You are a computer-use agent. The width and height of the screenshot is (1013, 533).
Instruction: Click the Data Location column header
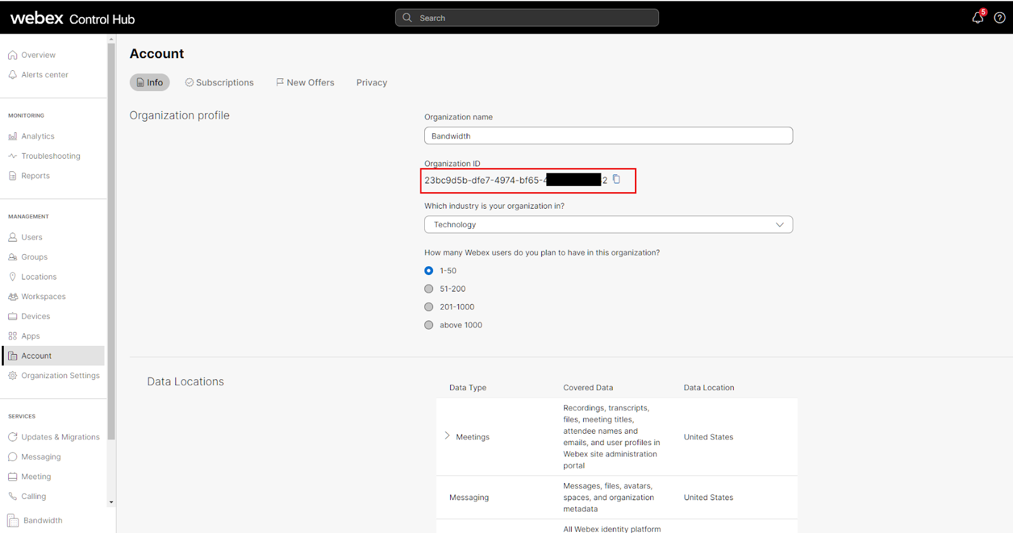709,388
